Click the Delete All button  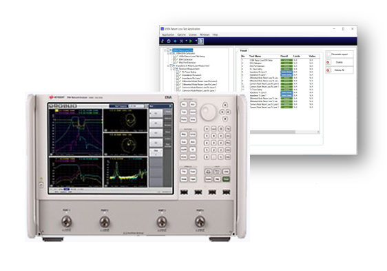(339, 70)
